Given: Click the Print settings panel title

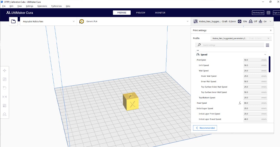Looking at the screenshot, I should click(200, 30).
